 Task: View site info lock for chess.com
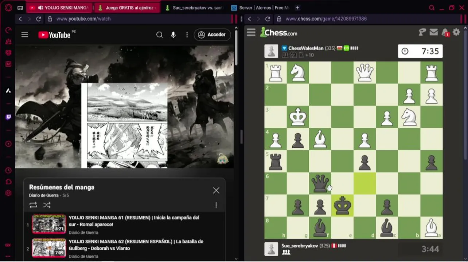[279, 19]
